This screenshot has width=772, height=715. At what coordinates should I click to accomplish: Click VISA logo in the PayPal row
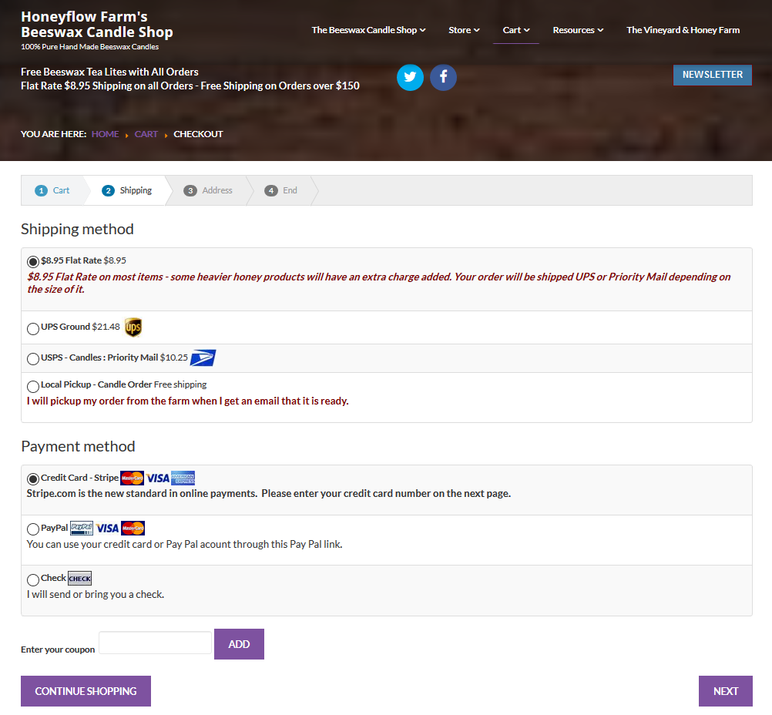coord(107,529)
